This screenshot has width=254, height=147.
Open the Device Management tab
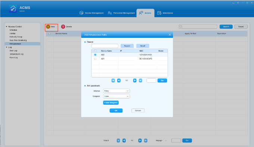click(92, 13)
